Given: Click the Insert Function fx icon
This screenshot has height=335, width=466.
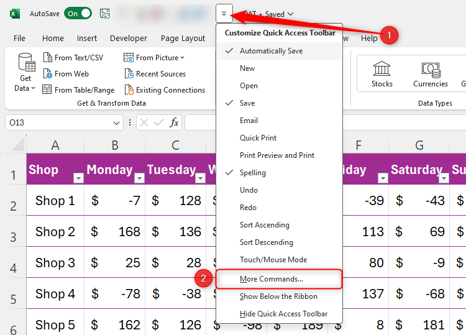Looking at the screenshot, I should [175, 122].
